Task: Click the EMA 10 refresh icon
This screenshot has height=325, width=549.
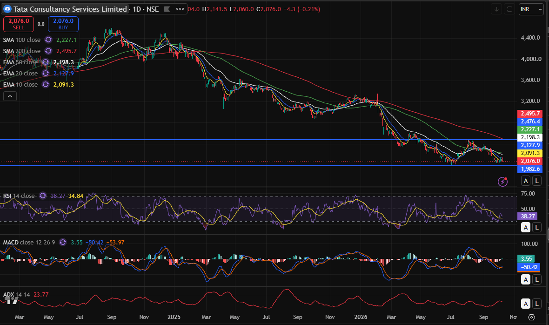Action: click(45, 85)
